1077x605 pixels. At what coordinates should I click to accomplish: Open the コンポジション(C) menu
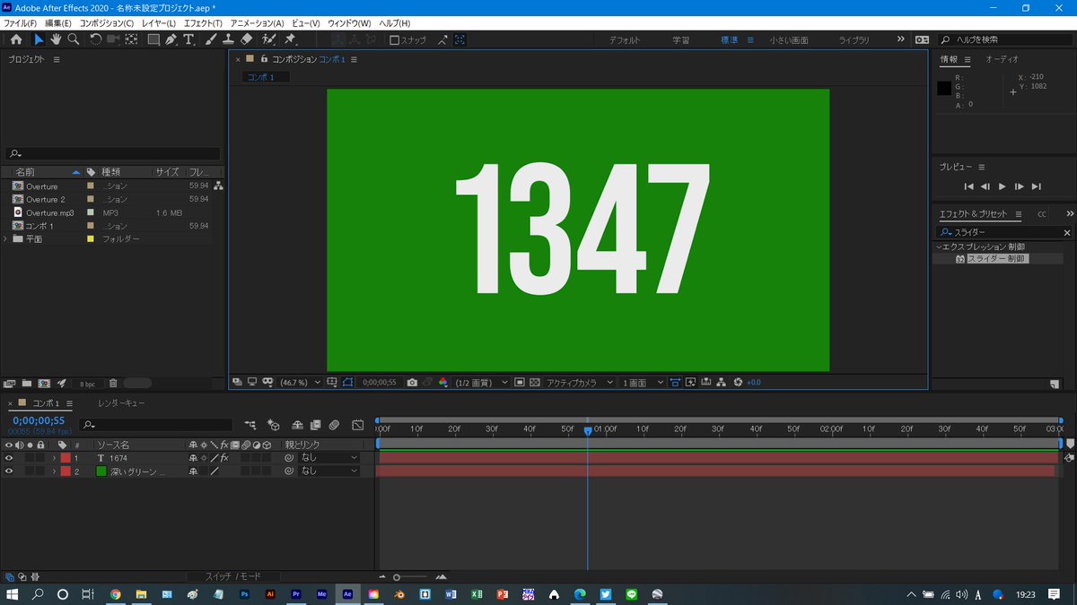click(107, 22)
